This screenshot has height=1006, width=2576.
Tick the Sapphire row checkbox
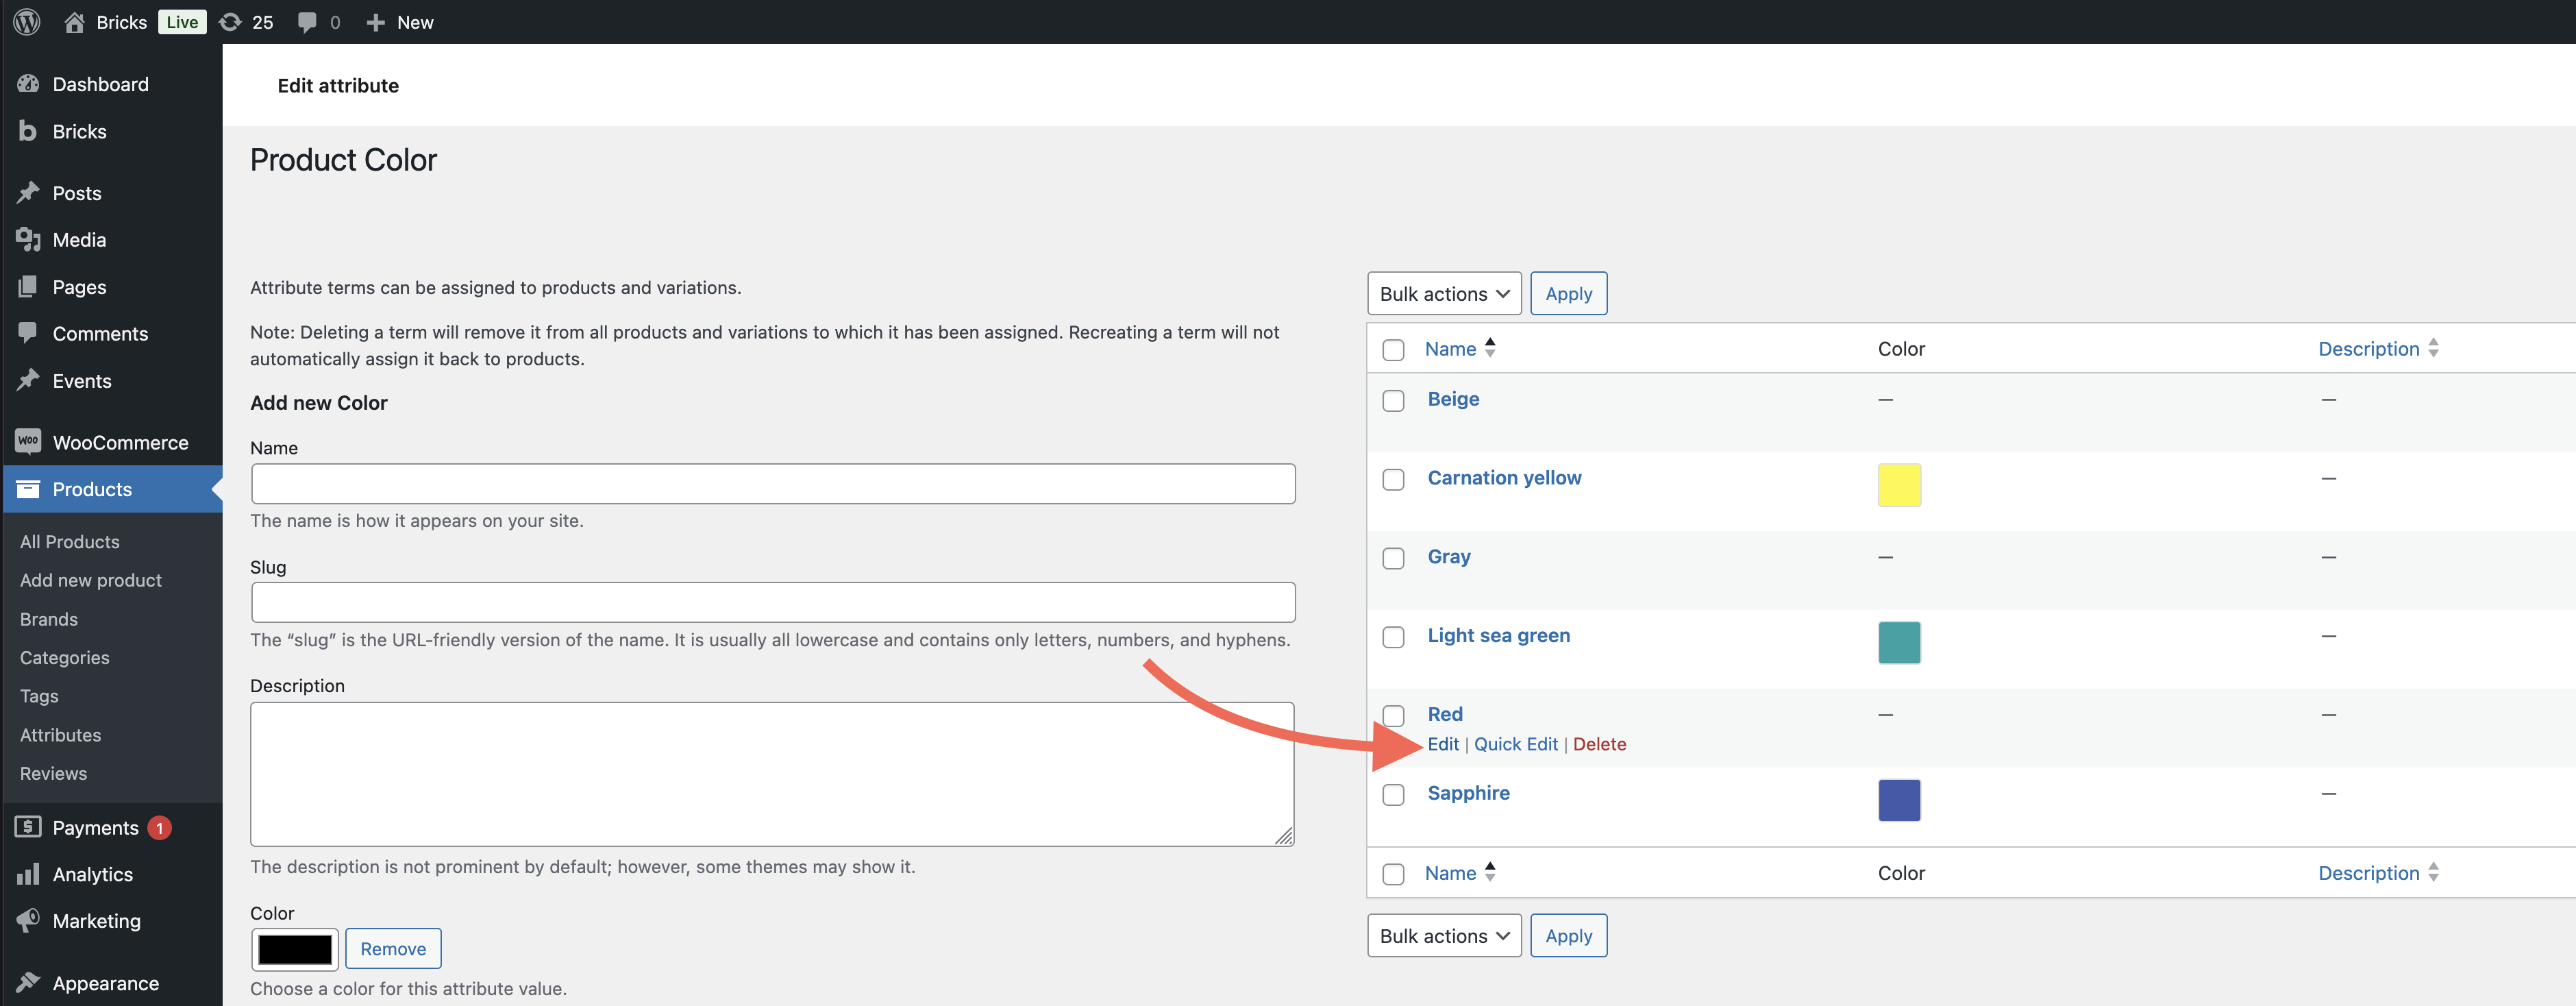[1393, 794]
